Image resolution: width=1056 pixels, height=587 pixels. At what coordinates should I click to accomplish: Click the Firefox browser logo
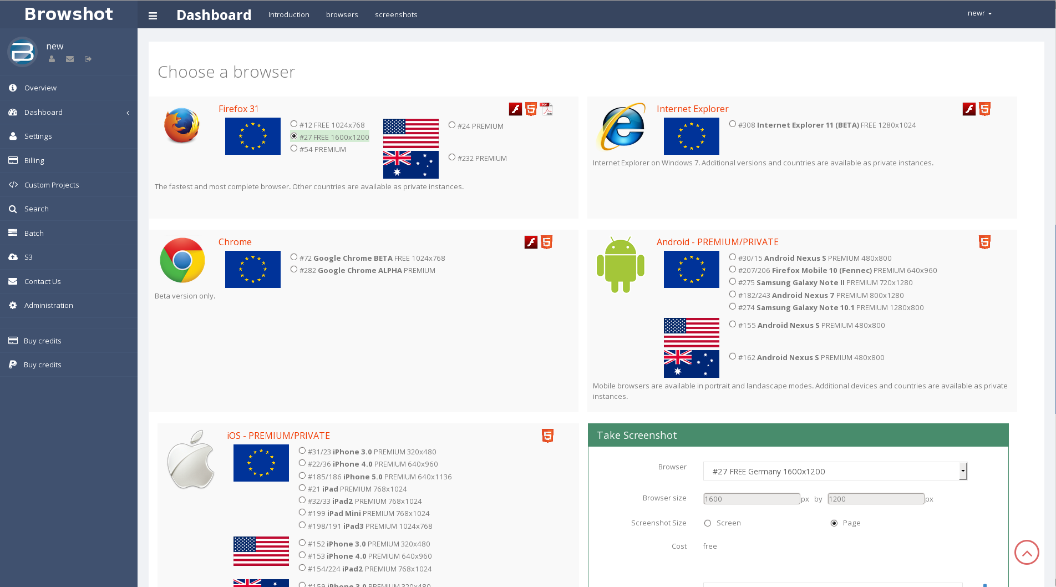182,125
